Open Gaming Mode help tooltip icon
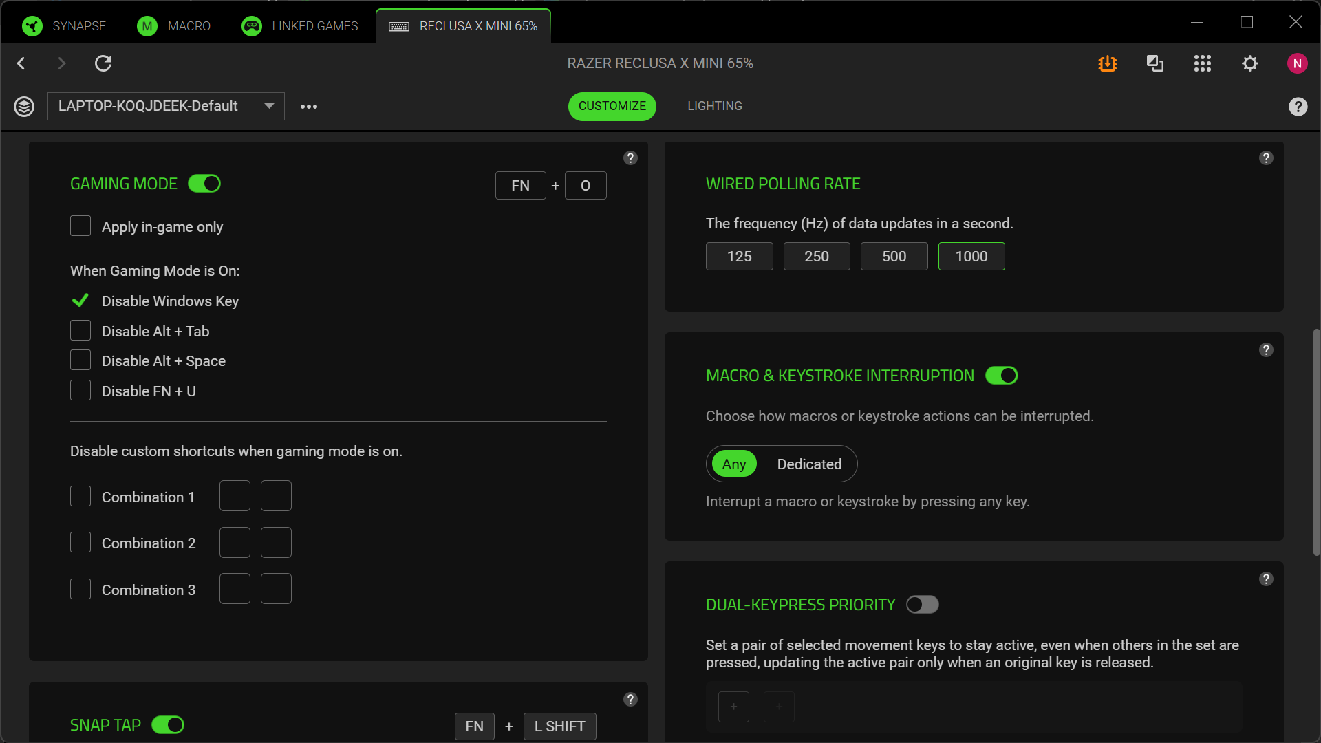The height and width of the screenshot is (743, 1321). click(630, 158)
